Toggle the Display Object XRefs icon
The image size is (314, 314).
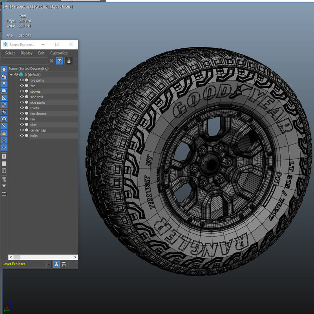[x=4, y=119]
